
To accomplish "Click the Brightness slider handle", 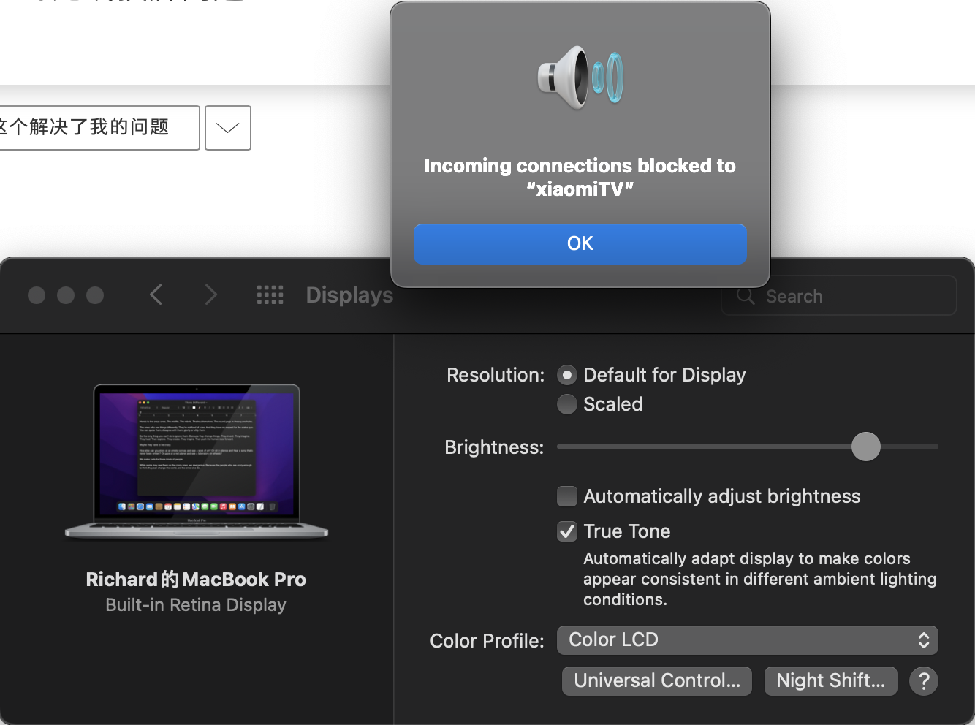I will [865, 447].
